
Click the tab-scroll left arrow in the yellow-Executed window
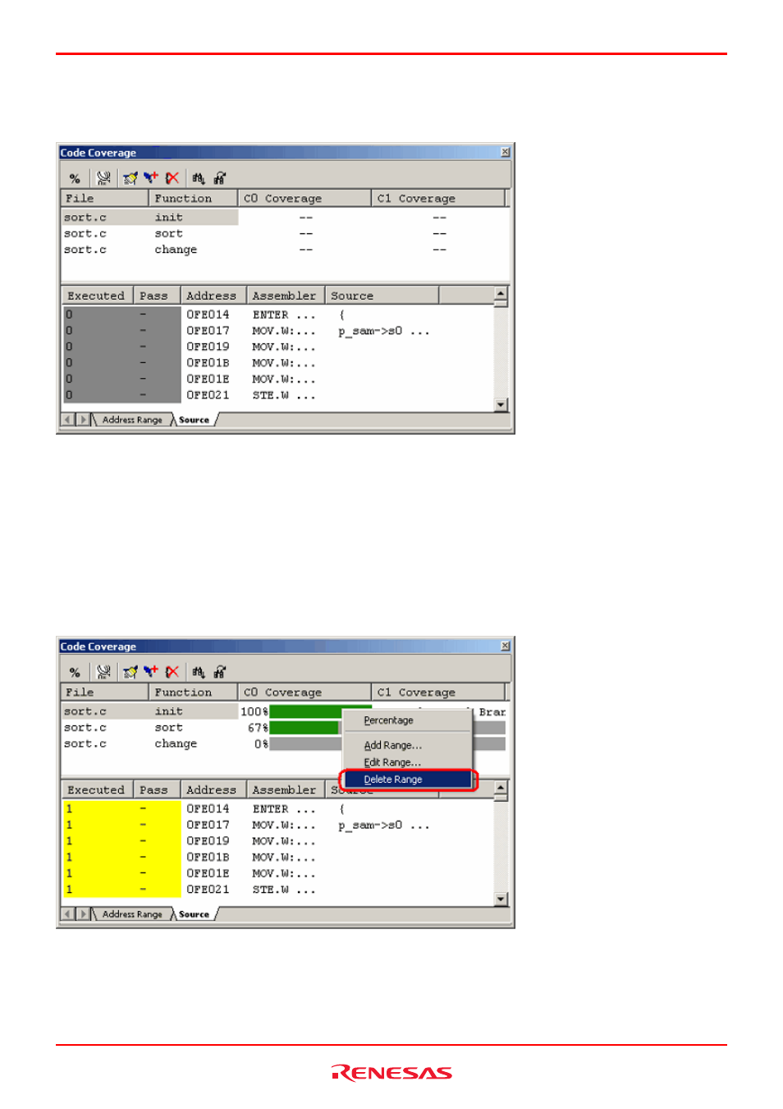pos(68,914)
